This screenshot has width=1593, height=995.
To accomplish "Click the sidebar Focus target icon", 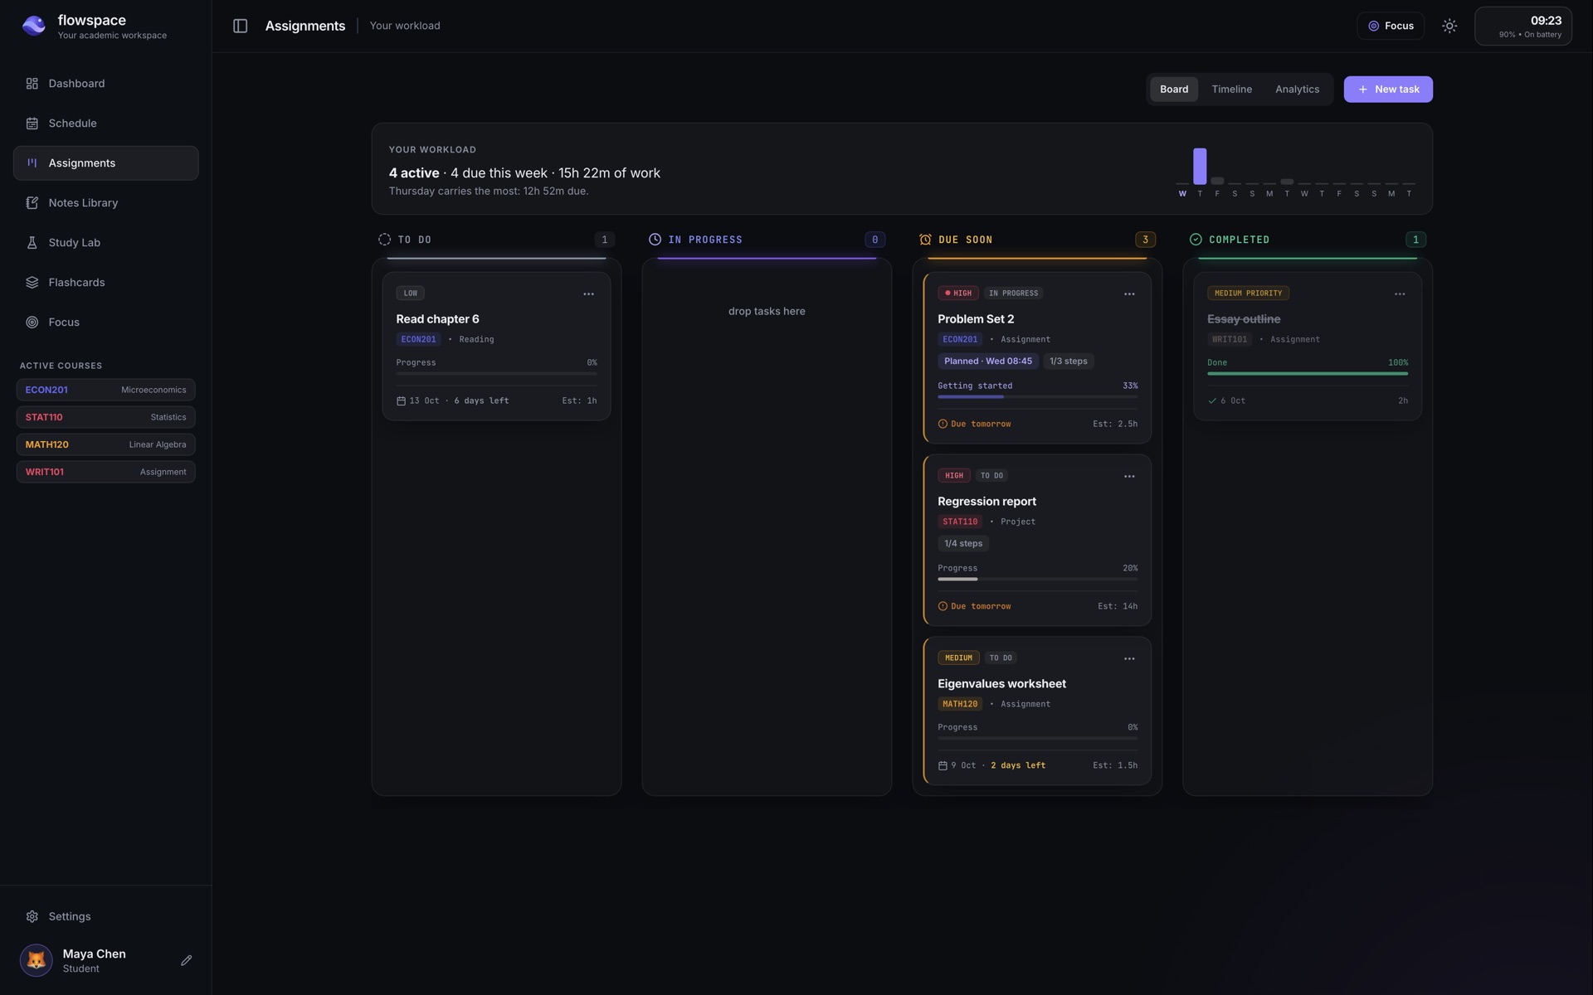I will [x=32, y=323].
